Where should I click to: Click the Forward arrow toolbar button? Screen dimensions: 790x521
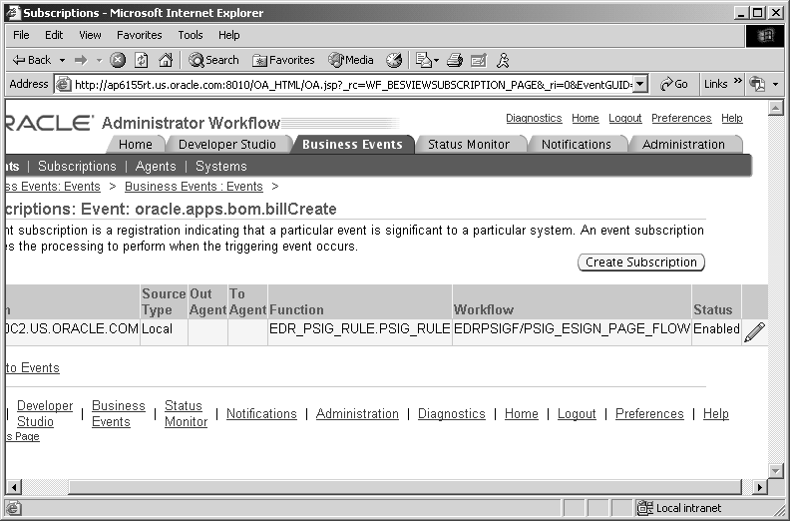[81, 60]
